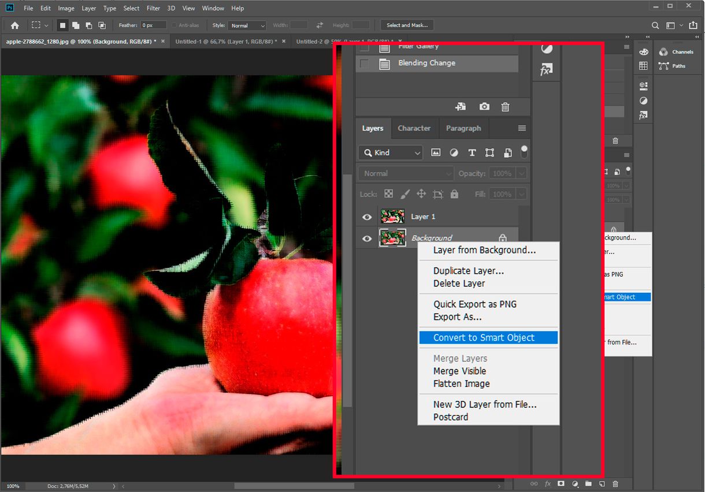Toggle the Filter for type layers icon
The image size is (705, 492).
pyautogui.click(x=472, y=152)
